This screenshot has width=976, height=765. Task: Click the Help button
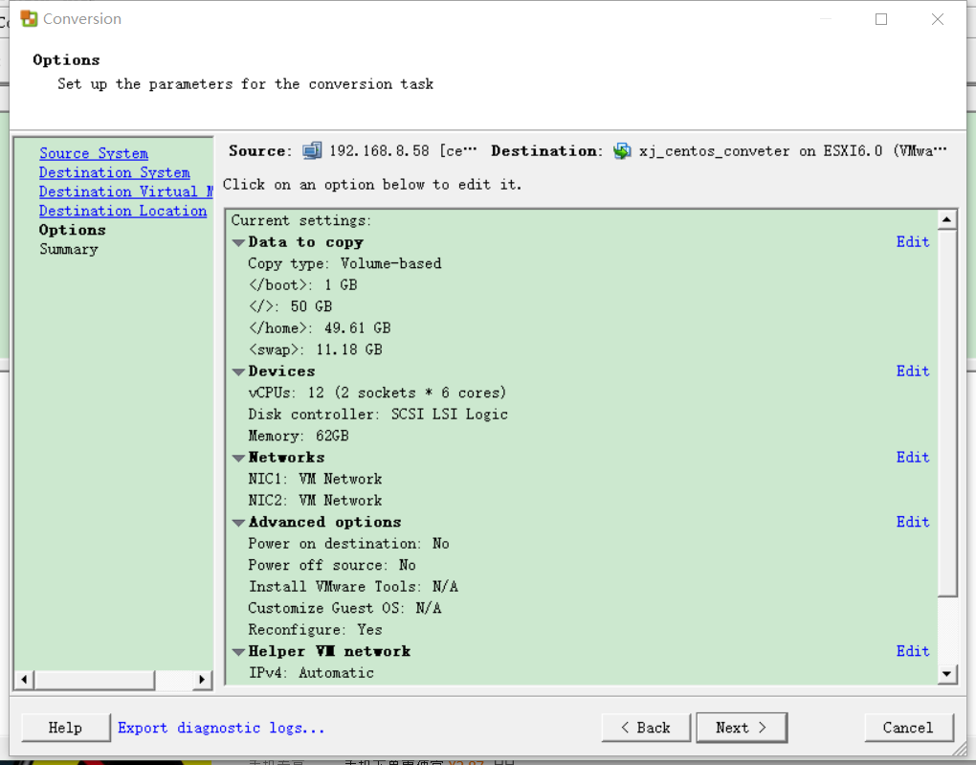(x=64, y=728)
